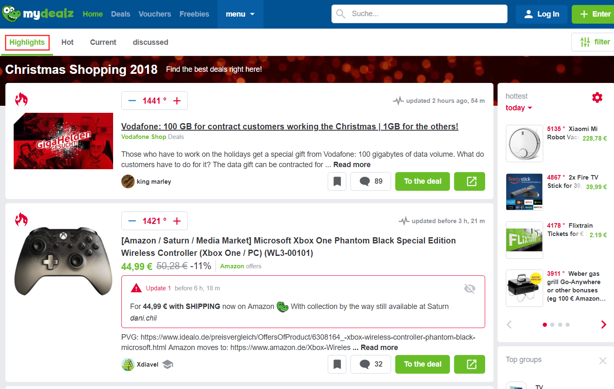Image resolution: width=614 pixels, height=389 pixels.
Task: Open the Vodafone Shop Deals link
Action: click(152, 137)
